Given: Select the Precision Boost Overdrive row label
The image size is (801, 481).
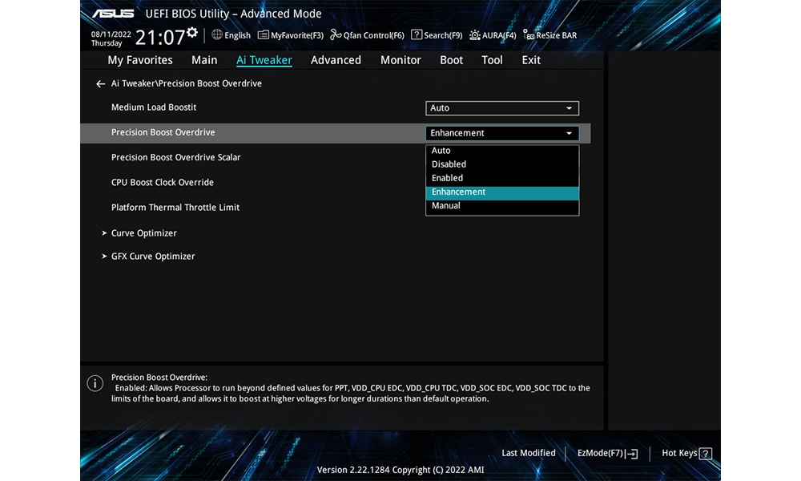Looking at the screenshot, I should click(163, 132).
